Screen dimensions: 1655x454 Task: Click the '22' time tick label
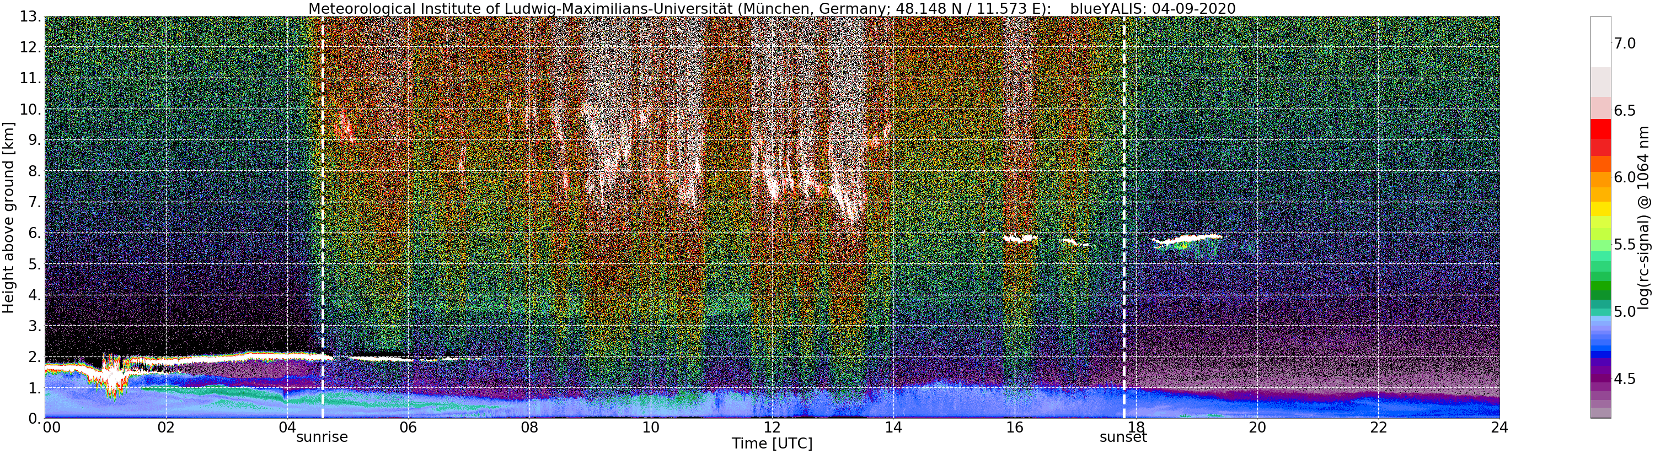click(x=1378, y=427)
